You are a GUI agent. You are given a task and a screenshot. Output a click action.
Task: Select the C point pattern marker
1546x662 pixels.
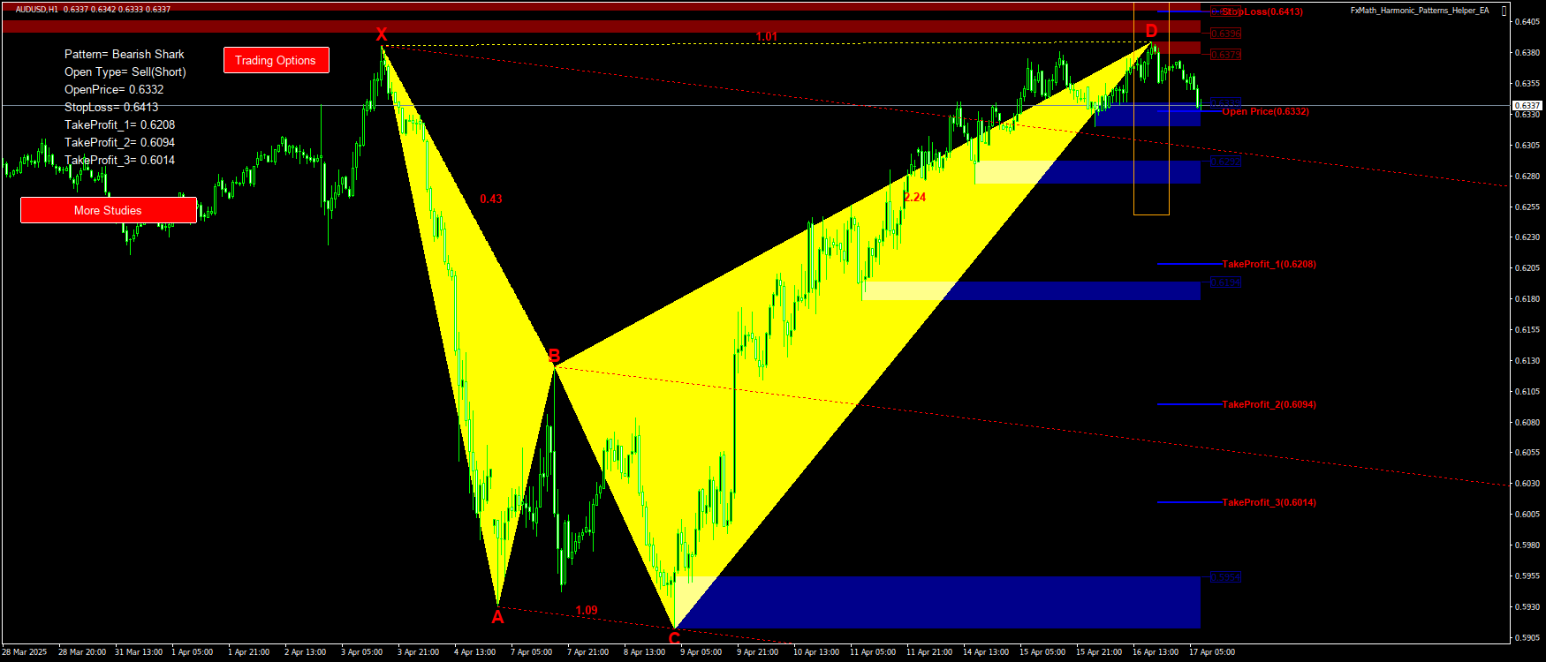[x=674, y=638]
